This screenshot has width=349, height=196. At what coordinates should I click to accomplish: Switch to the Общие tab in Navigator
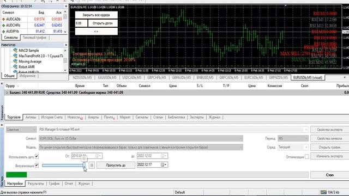(x=9, y=76)
